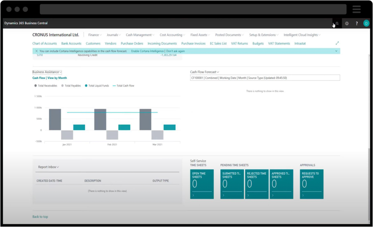Go to Chart of Accounts
Viewport: 373px width, 227px height.
tap(44, 44)
